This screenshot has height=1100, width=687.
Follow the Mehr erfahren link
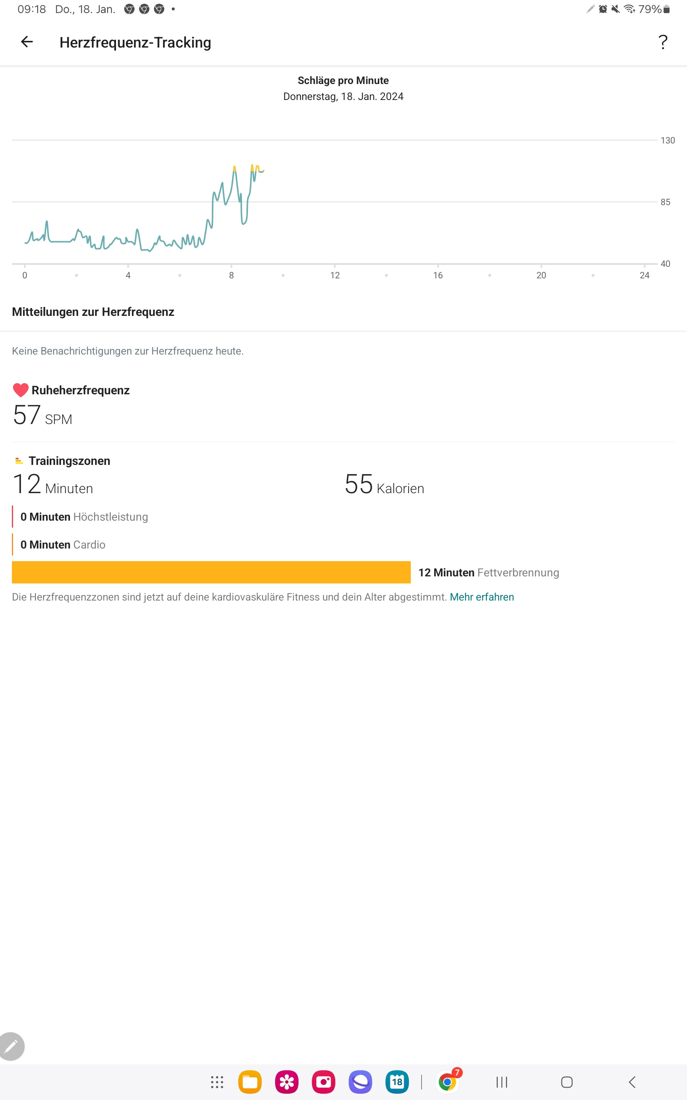point(482,597)
